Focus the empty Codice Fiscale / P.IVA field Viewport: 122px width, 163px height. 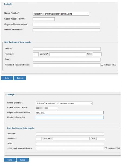(44, 19)
